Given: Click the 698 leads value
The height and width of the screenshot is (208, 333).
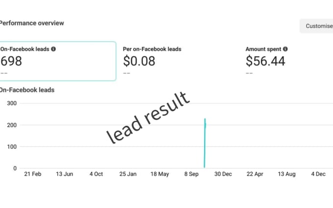Looking at the screenshot, I should (x=11, y=61).
